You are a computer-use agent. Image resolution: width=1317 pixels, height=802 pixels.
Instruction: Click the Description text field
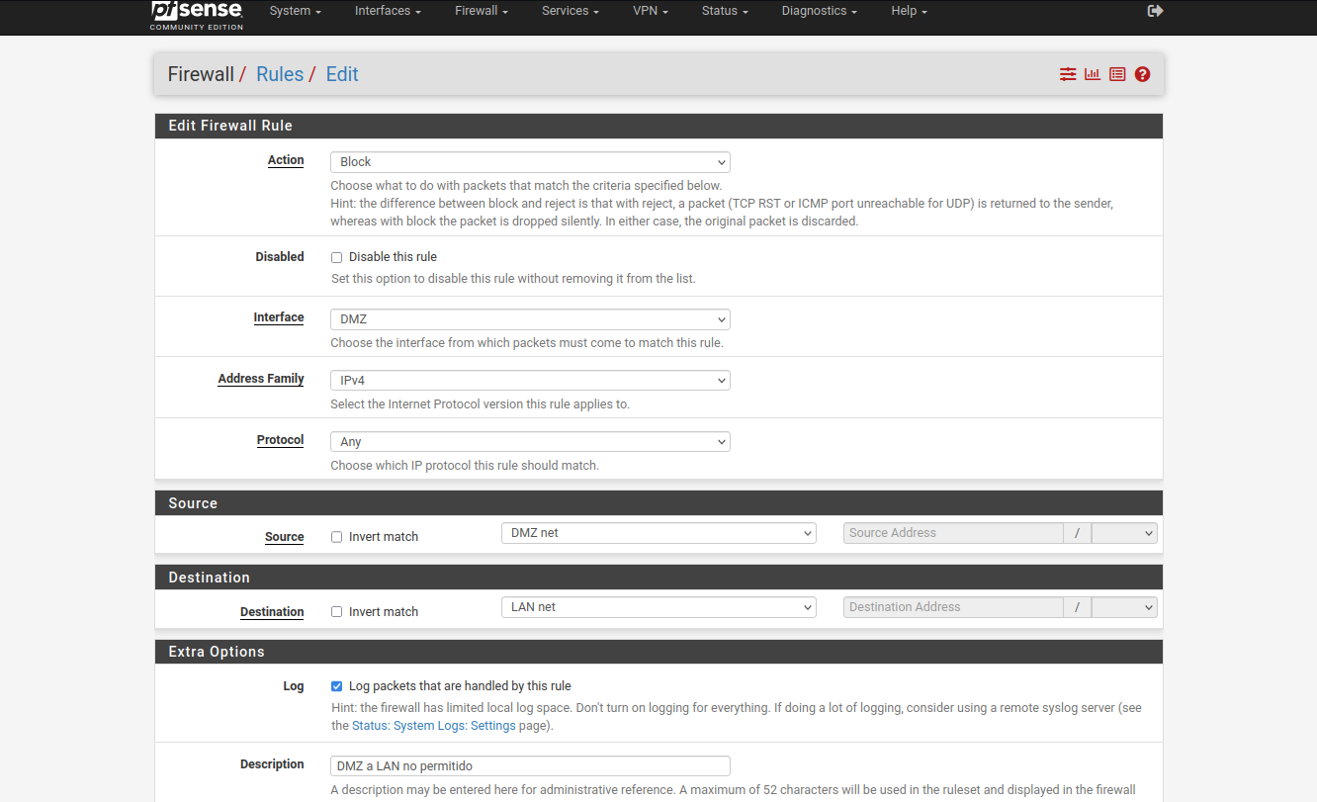pos(530,766)
